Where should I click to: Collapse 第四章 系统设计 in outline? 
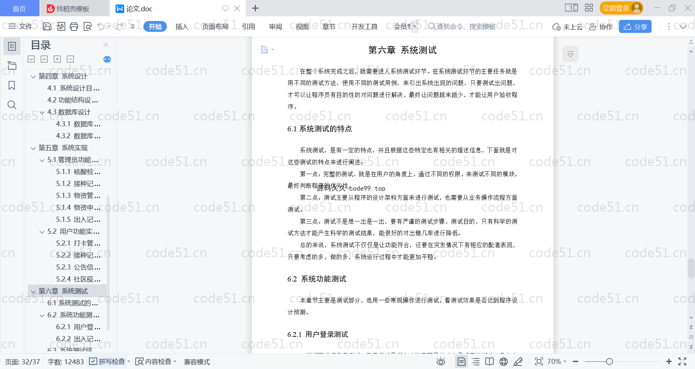(x=33, y=76)
